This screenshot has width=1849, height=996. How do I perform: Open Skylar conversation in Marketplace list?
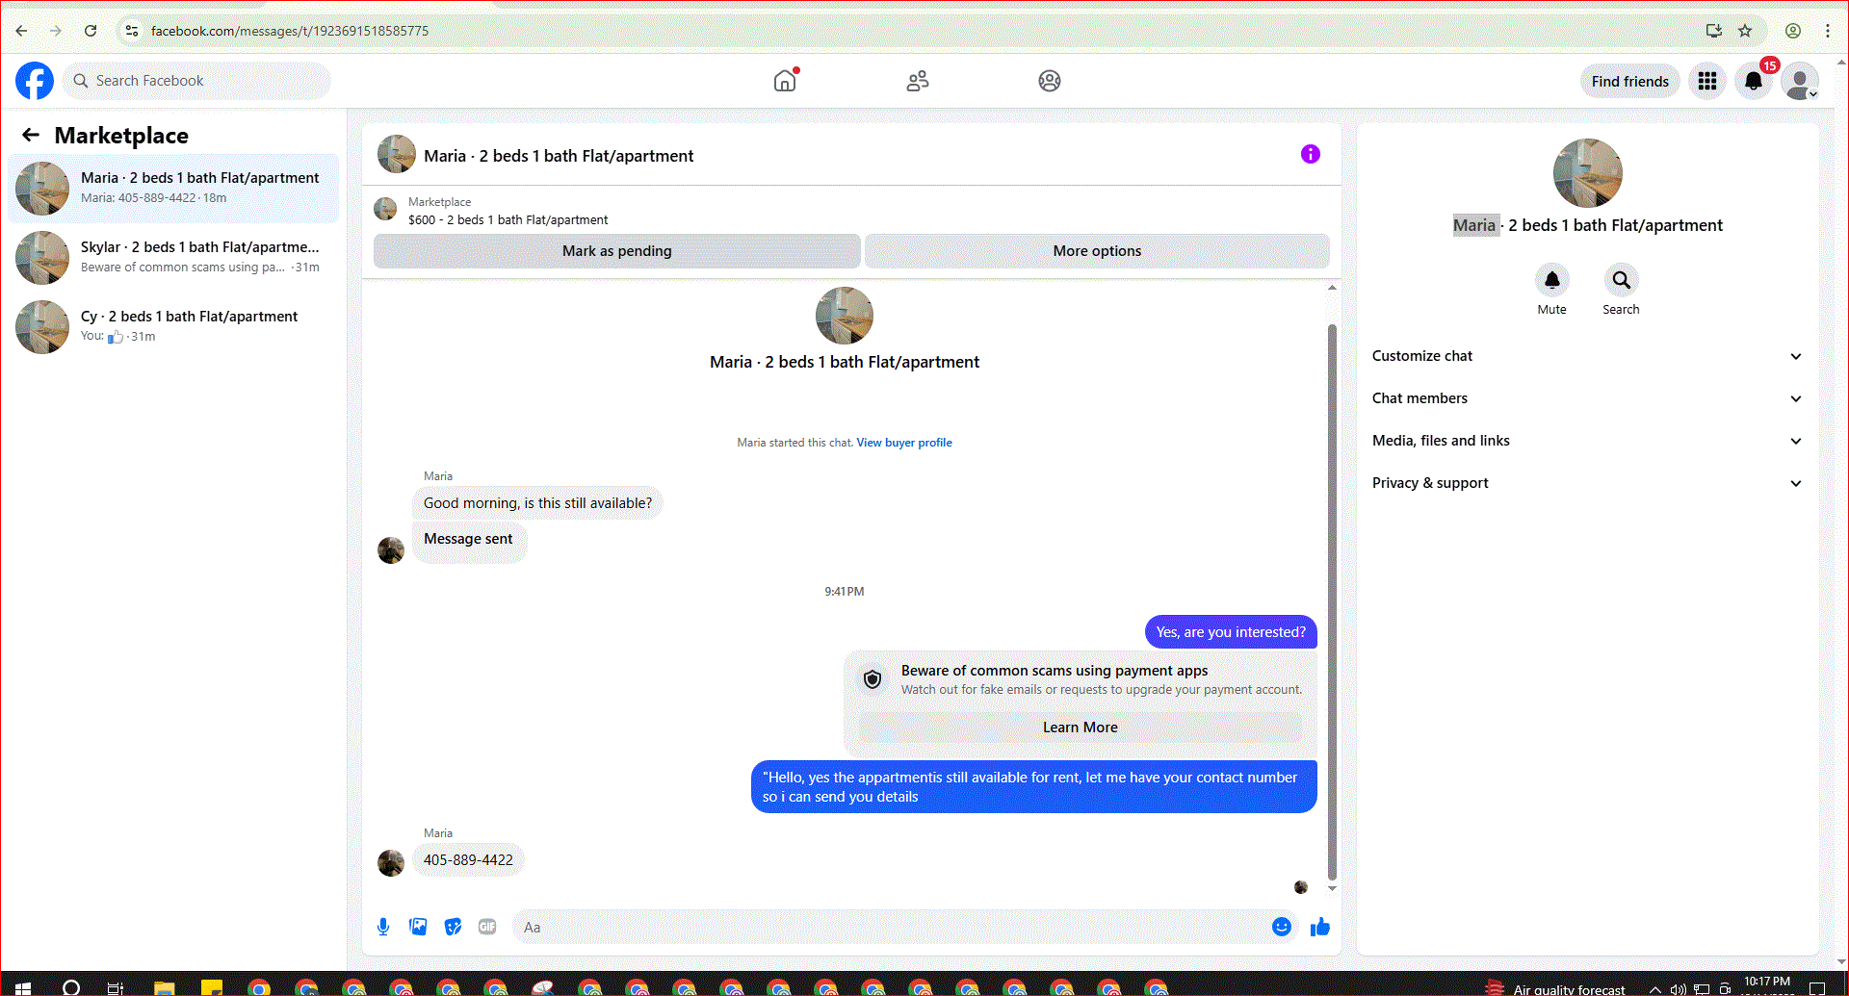pyautogui.click(x=173, y=257)
